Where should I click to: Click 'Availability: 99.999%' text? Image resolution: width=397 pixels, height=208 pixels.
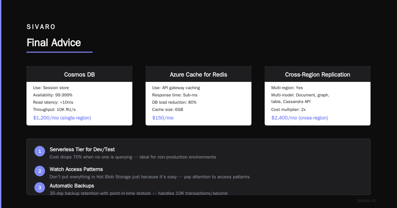pos(53,95)
